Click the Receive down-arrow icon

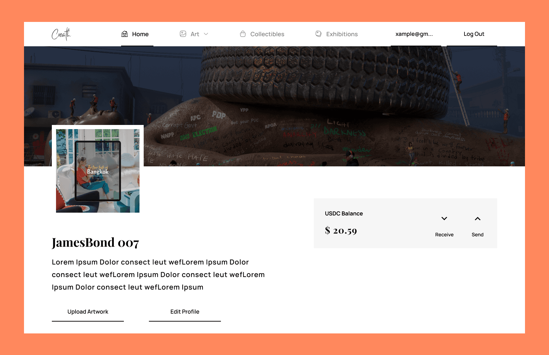pos(444,219)
